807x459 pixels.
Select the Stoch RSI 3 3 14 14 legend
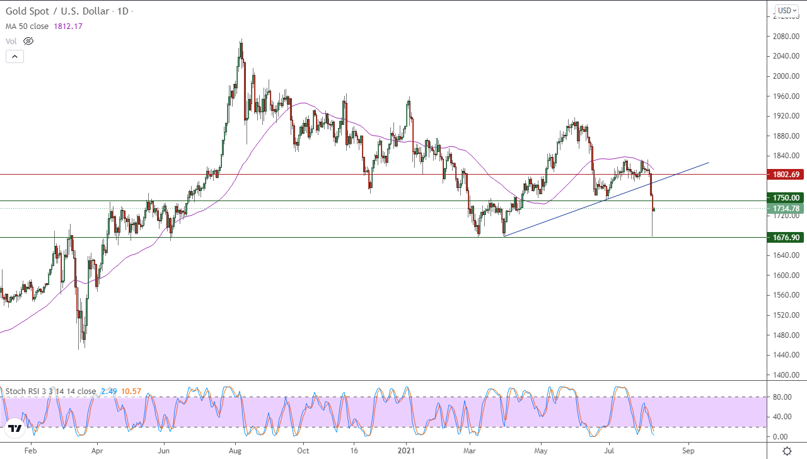click(51, 392)
